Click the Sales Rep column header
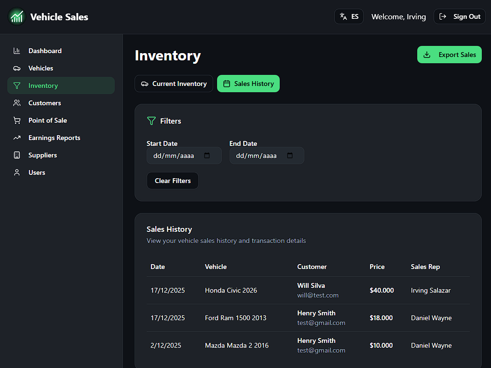Screen dimensions: 491x368 pyautogui.click(x=425, y=267)
